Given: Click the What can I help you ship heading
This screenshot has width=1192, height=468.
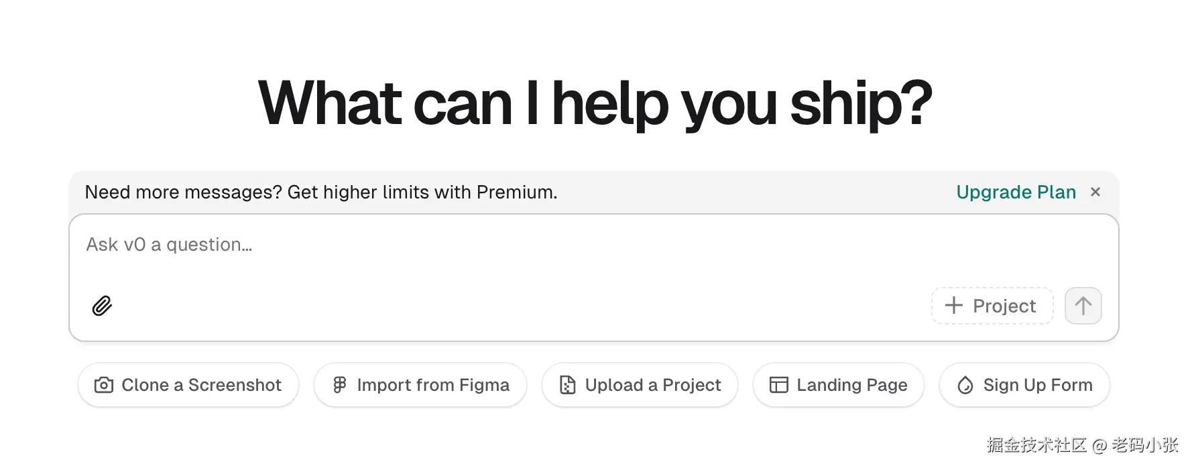Looking at the screenshot, I should (595, 103).
